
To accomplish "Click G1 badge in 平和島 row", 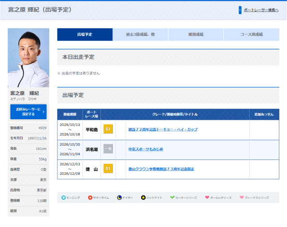I will [108, 129].
